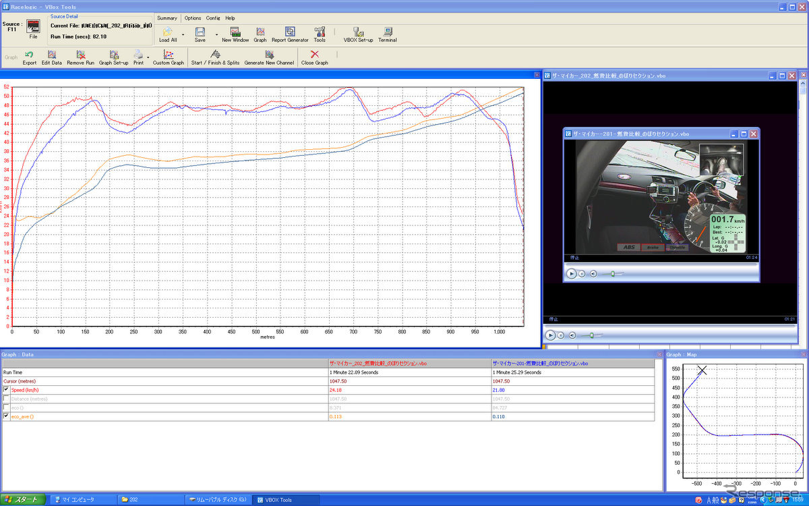Click the '1 Minute 22.09 Seconds' run time cell
Image resolution: width=809 pixels, height=506 pixels.
coord(410,372)
